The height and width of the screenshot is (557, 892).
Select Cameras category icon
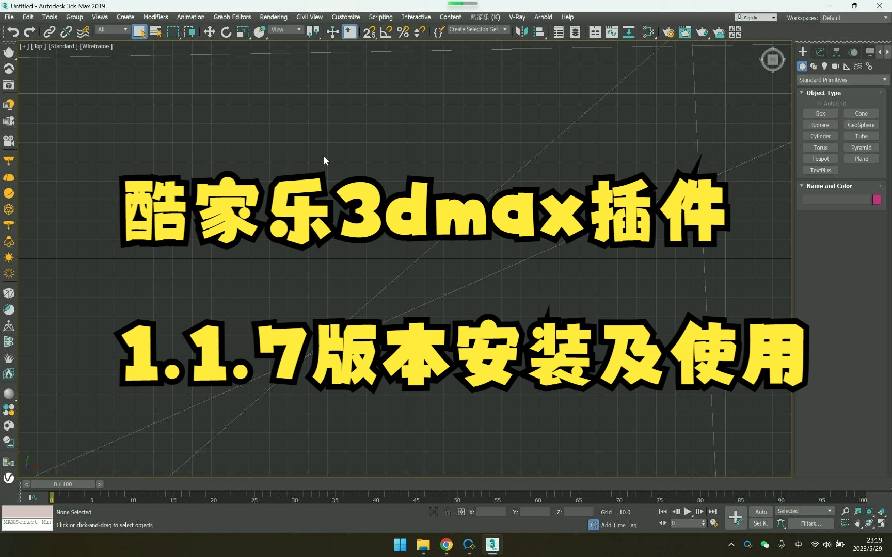[x=836, y=66]
